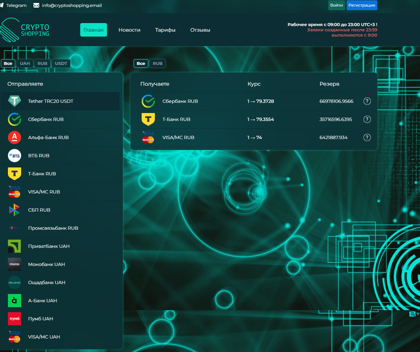Viewport: 420px width, 352px height.
Task: Click the Crypto Shopping logo
Action: pos(25,30)
